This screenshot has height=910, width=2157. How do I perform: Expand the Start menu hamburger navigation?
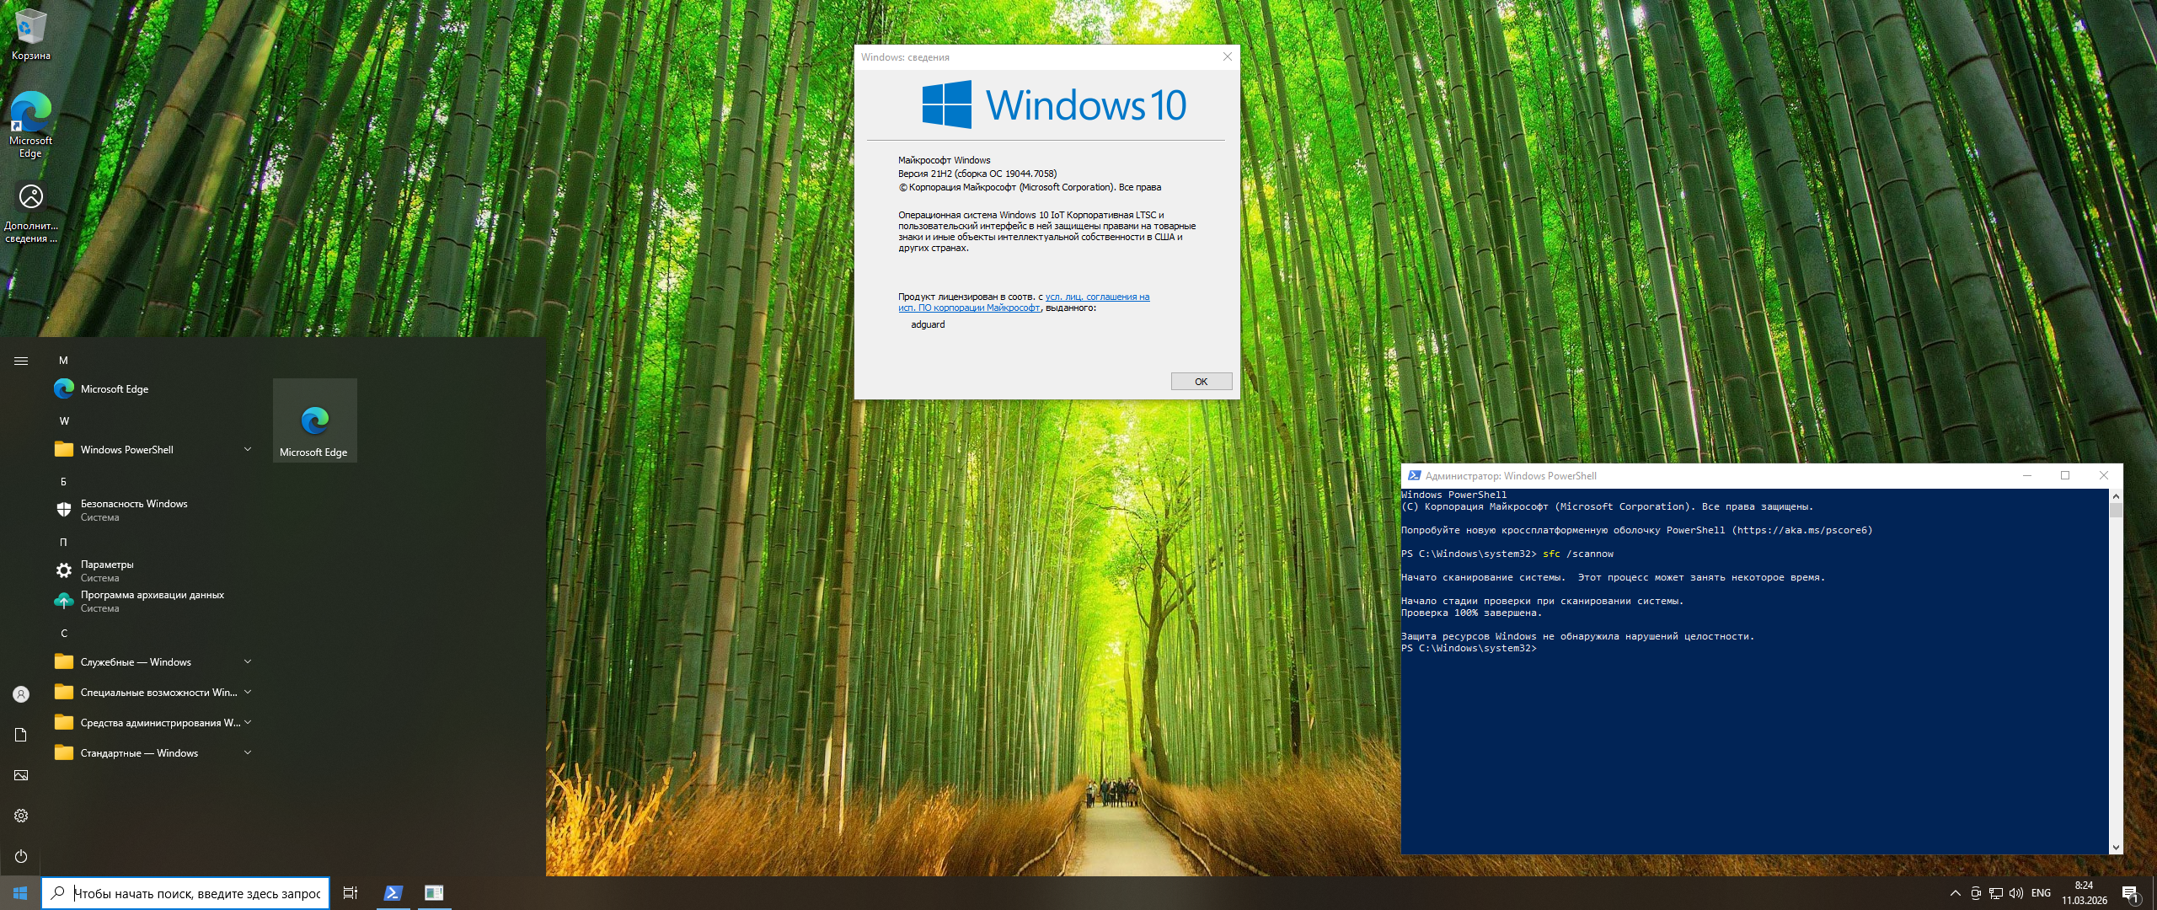(x=21, y=361)
